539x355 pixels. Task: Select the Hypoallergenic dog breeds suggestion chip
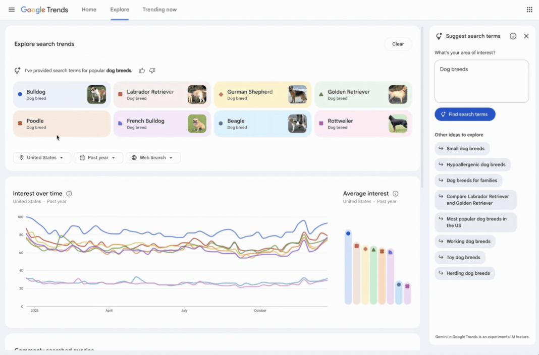(472, 164)
